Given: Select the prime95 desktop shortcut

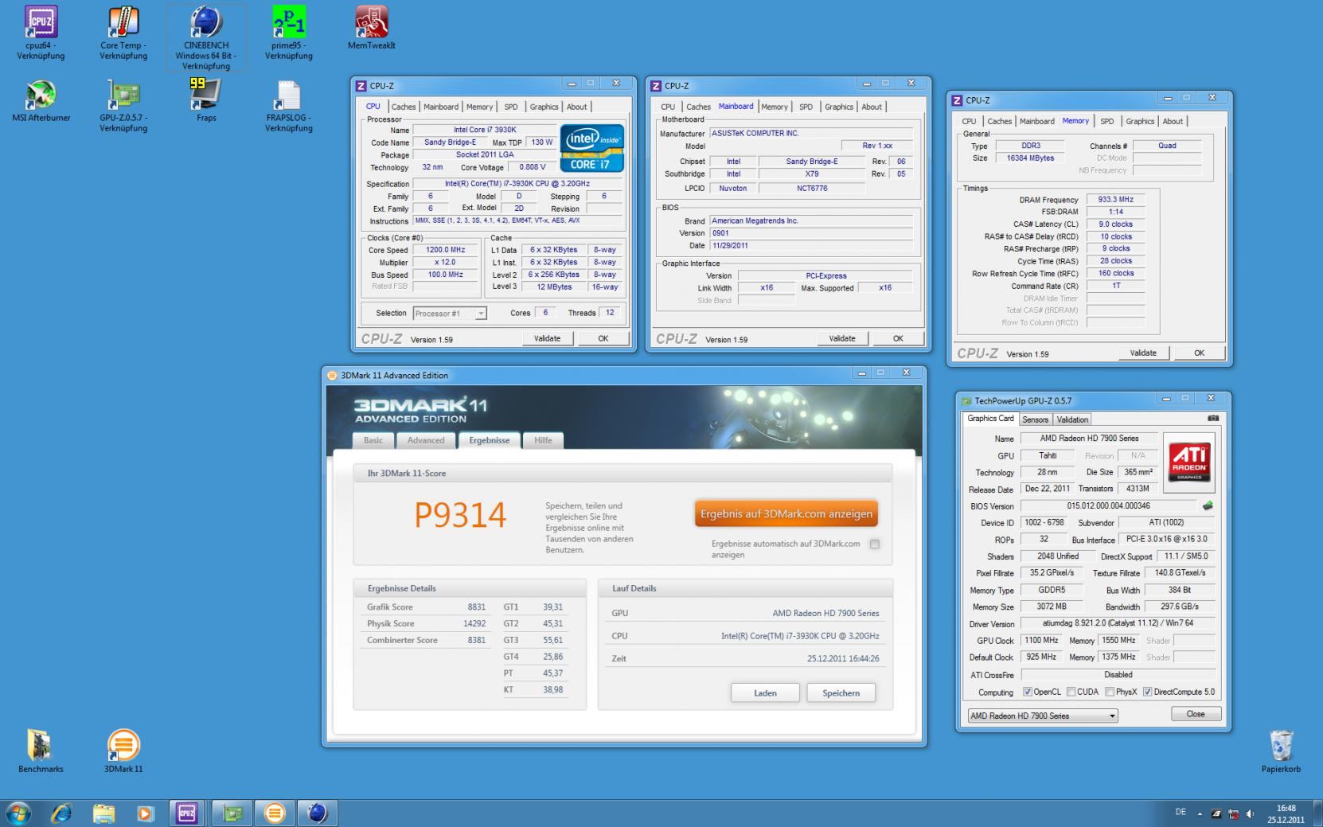Looking at the screenshot, I should pyautogui.click(x=289, y=33).
